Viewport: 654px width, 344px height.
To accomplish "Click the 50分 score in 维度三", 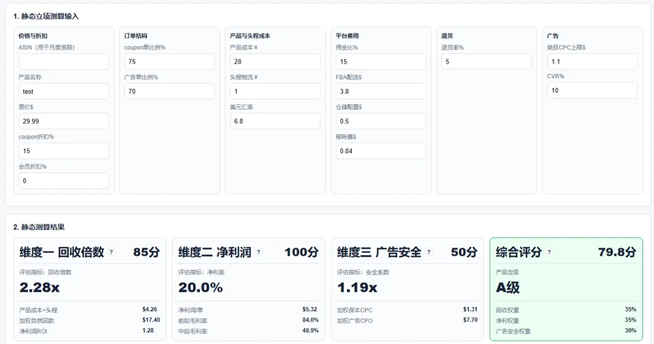I will (x=464, y=252).
